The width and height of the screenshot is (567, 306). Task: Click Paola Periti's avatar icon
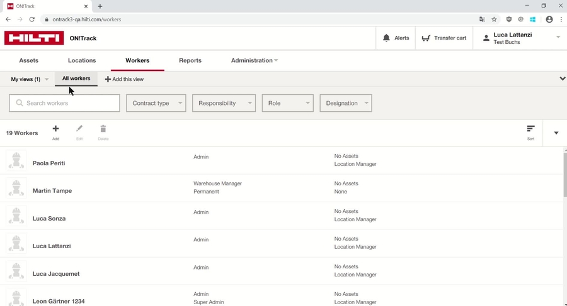coord(16,160)
